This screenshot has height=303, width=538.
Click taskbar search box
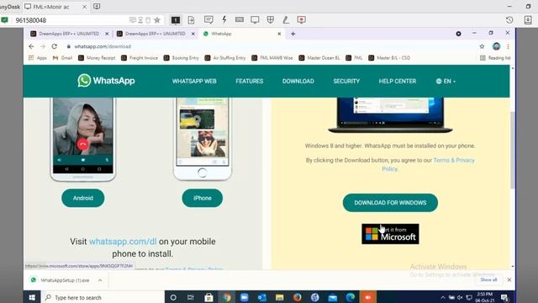coord(103,297)
